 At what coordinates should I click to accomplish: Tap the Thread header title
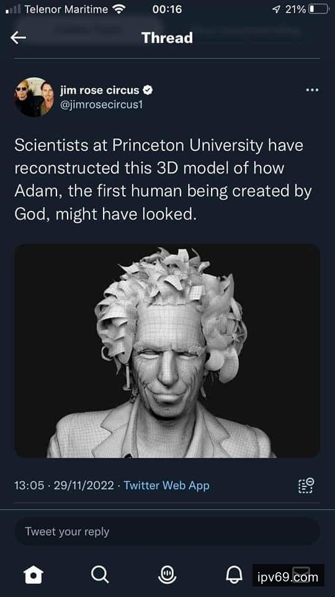[x=167, y=38]
